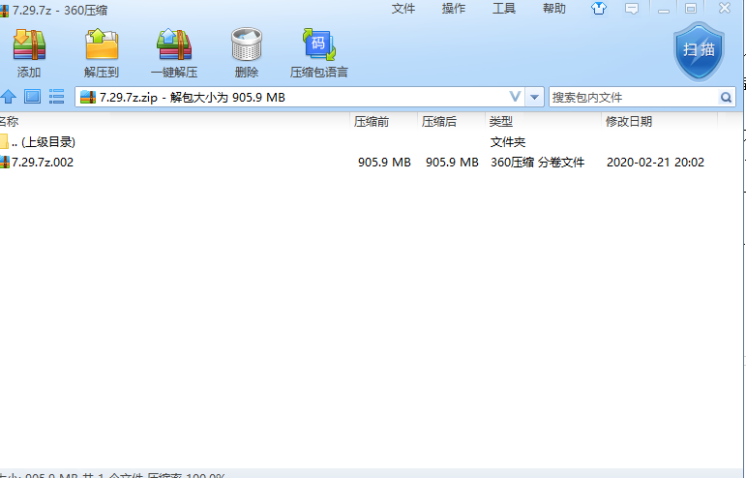This screenshot has width=746, height=478.
Task: Go up one level with blue arrow
Action: pyautogui.click(x=8, y=97)
